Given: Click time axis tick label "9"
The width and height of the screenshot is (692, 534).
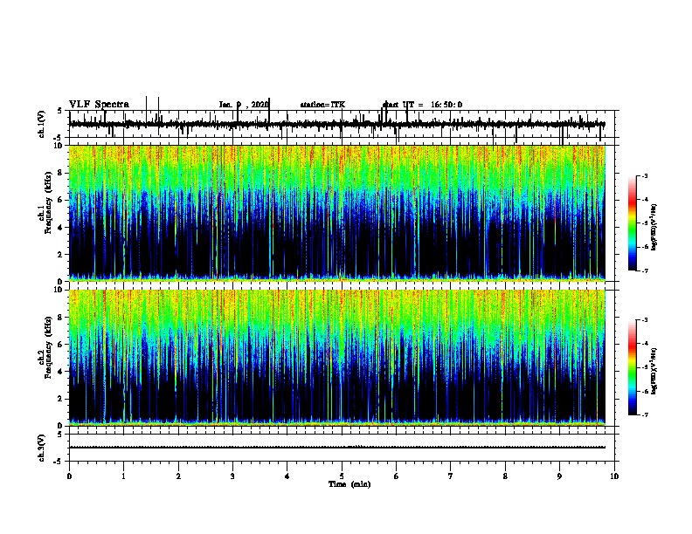Looking at the screenshot, I should (559, 476).
